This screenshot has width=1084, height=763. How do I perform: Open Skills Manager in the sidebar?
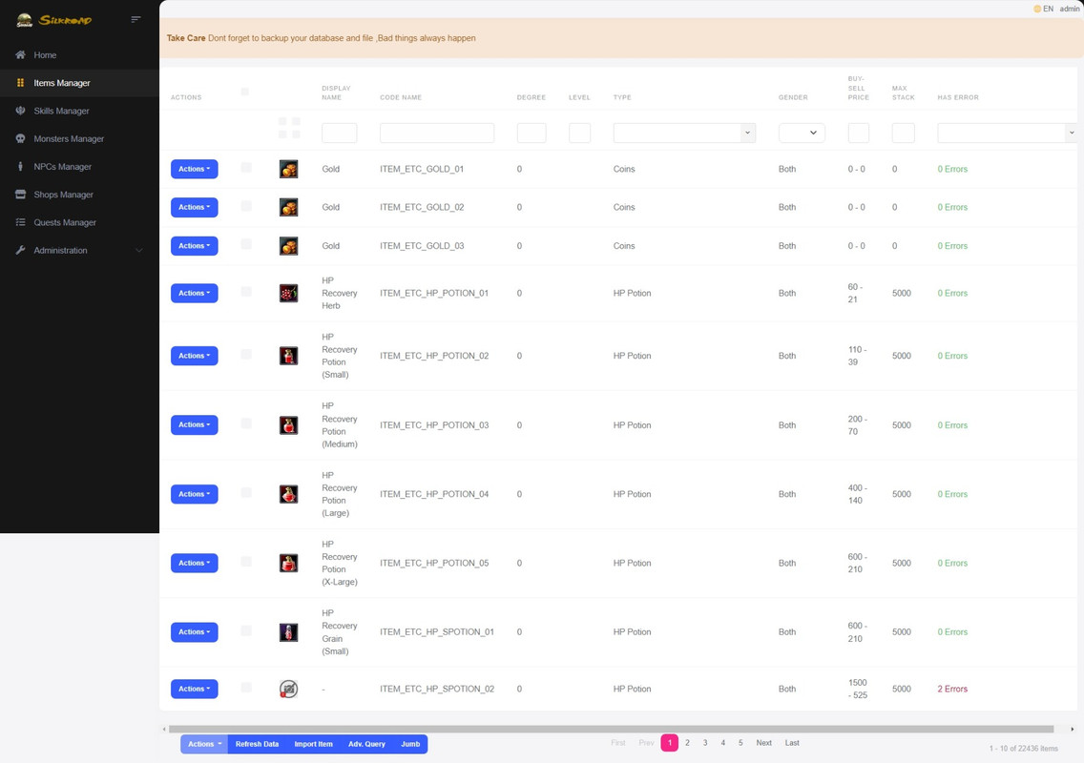[x=79, y=111]
